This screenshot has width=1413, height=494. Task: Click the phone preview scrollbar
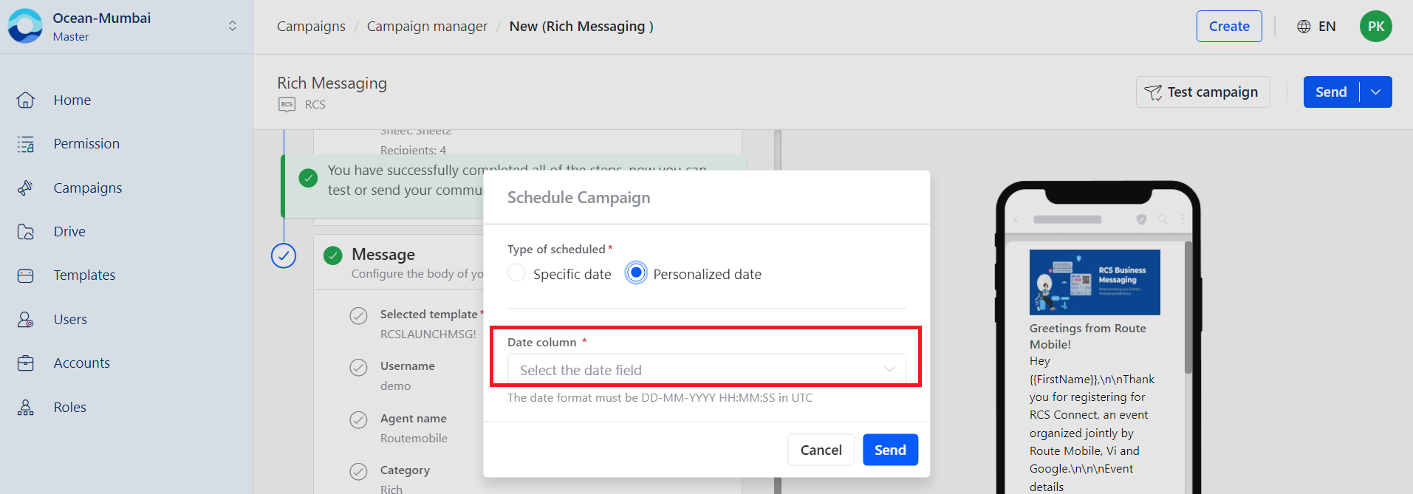(x=1188, y=307)
